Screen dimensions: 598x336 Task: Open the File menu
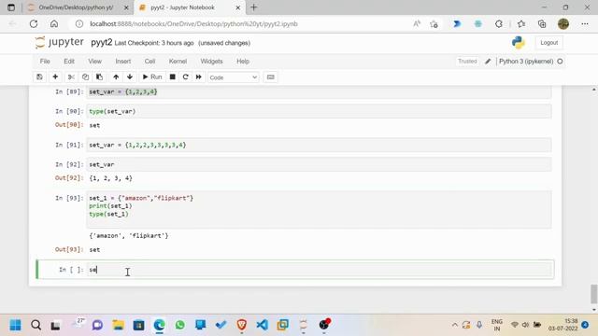(x=45, y=62)
